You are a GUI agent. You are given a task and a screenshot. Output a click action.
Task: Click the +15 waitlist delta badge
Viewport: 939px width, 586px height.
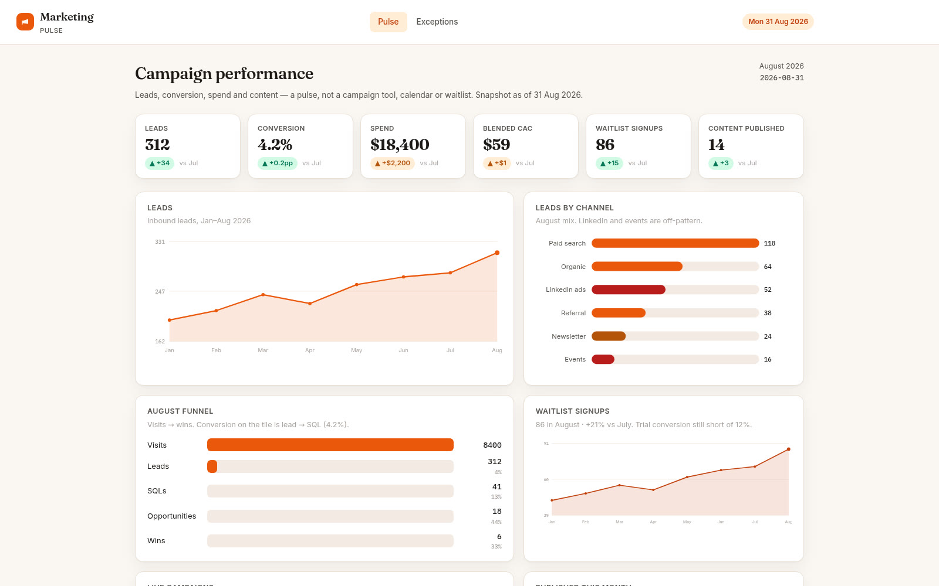[x=610, y=163]
